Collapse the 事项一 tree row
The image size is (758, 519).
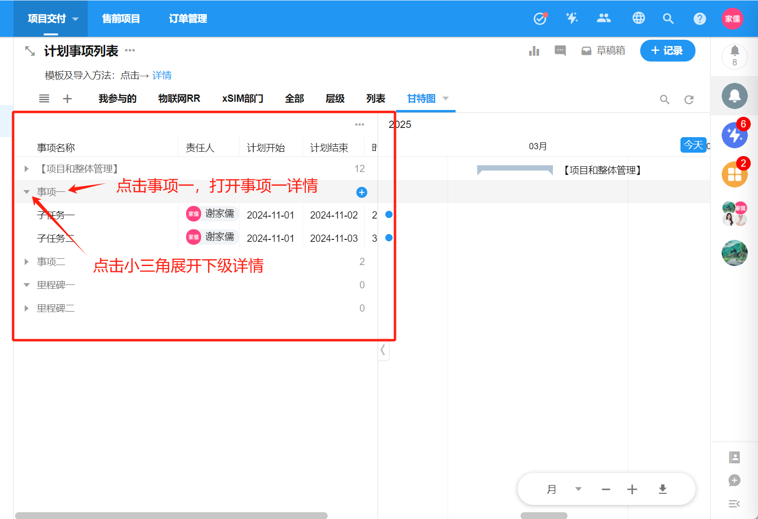[27, 192]
